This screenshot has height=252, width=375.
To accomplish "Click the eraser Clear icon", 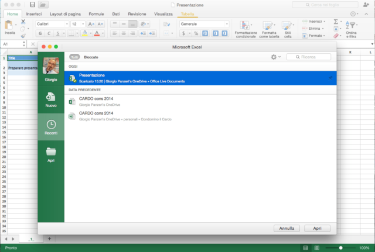I will tap(336, 36).
